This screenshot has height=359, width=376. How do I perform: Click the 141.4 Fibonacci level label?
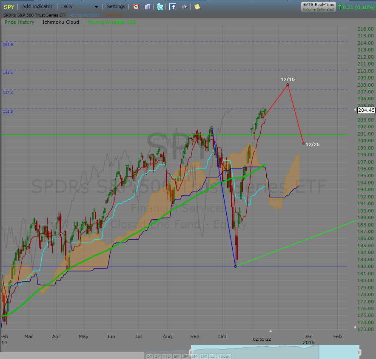click(x=8, y=73)
